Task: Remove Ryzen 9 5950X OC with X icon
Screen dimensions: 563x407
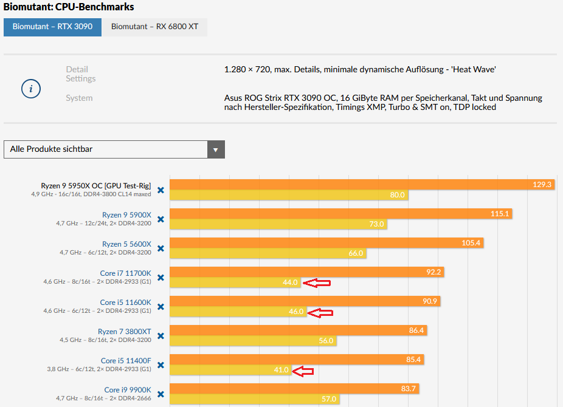Action: tap(161, 190)
